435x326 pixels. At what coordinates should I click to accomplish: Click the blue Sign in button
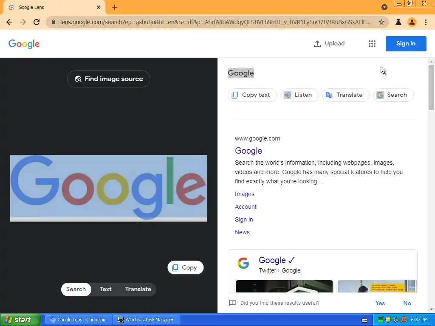click(406, 44)
